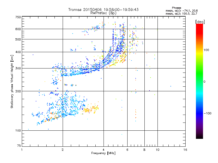Image resolution: width=218 pixels, height=163 pixels.
Task: Click the orange-yellow echo cluster near 3 MHz
Action: coord(90,109)
